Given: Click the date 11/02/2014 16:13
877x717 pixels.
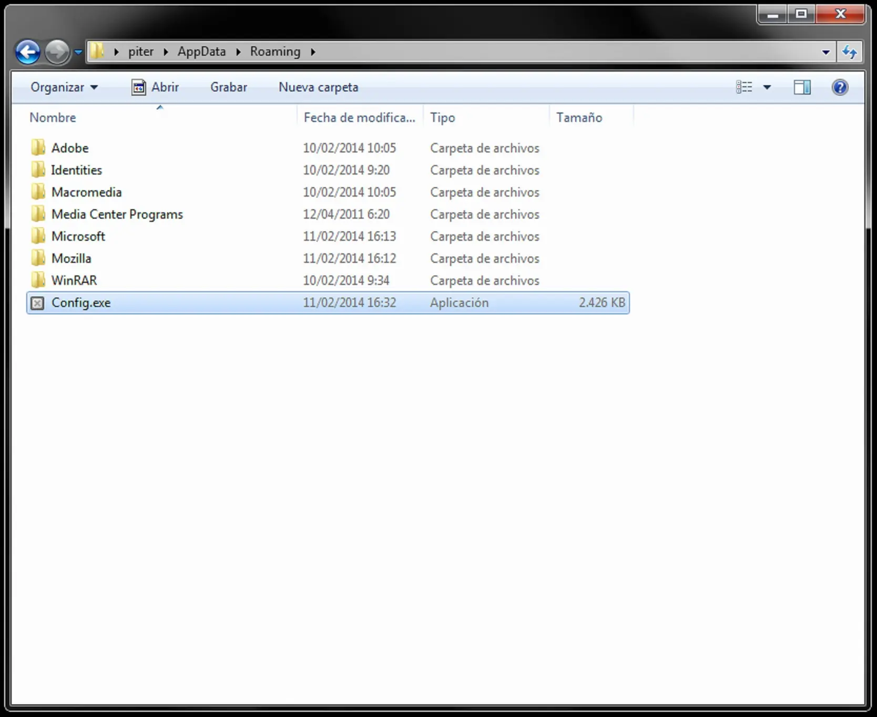Looking at the screenshot, I should click(350, 236).
